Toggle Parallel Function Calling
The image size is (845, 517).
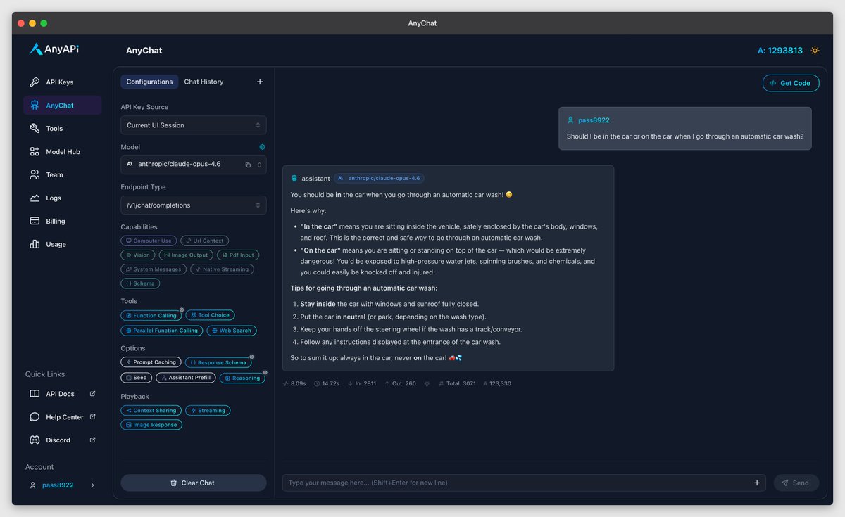pos(161,331)
